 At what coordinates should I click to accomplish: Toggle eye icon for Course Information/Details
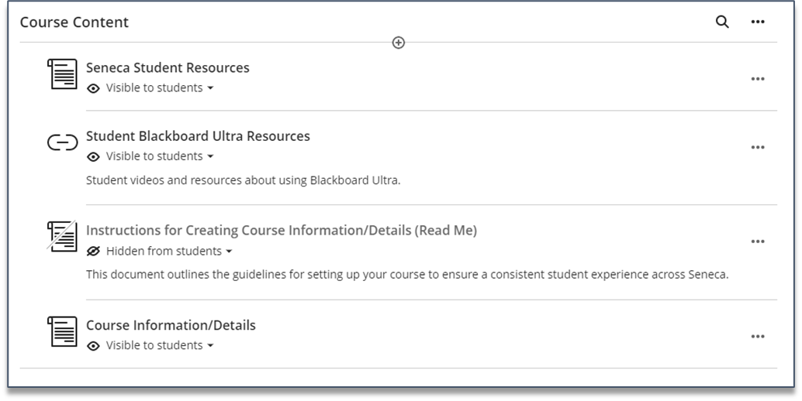click(x=93, y=346)
